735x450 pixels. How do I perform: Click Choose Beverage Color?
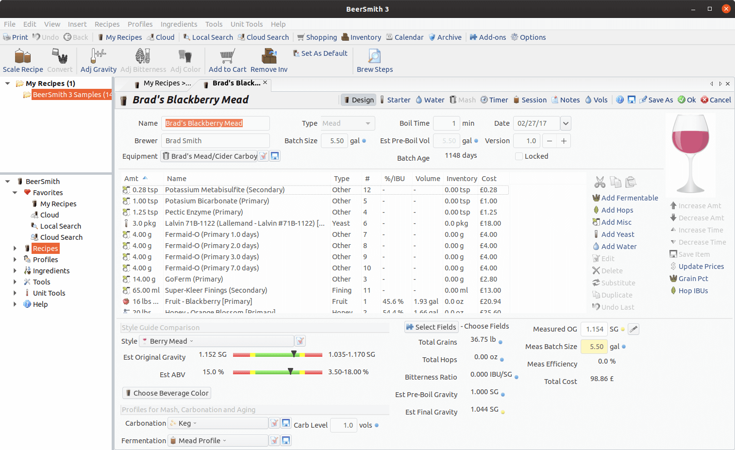(167, 393)
